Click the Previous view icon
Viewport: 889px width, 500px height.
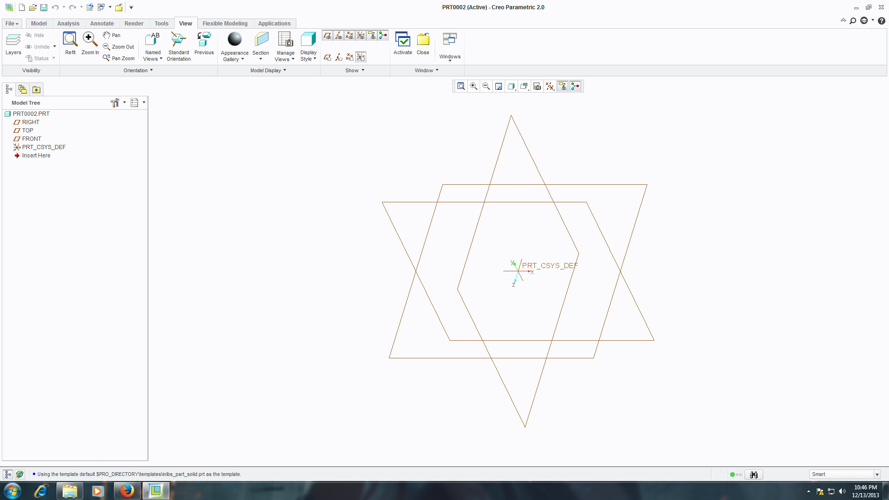tap(204, 40)
